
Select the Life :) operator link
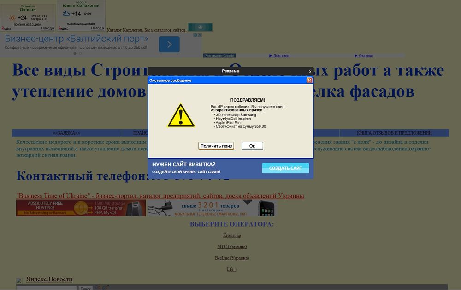232,269
